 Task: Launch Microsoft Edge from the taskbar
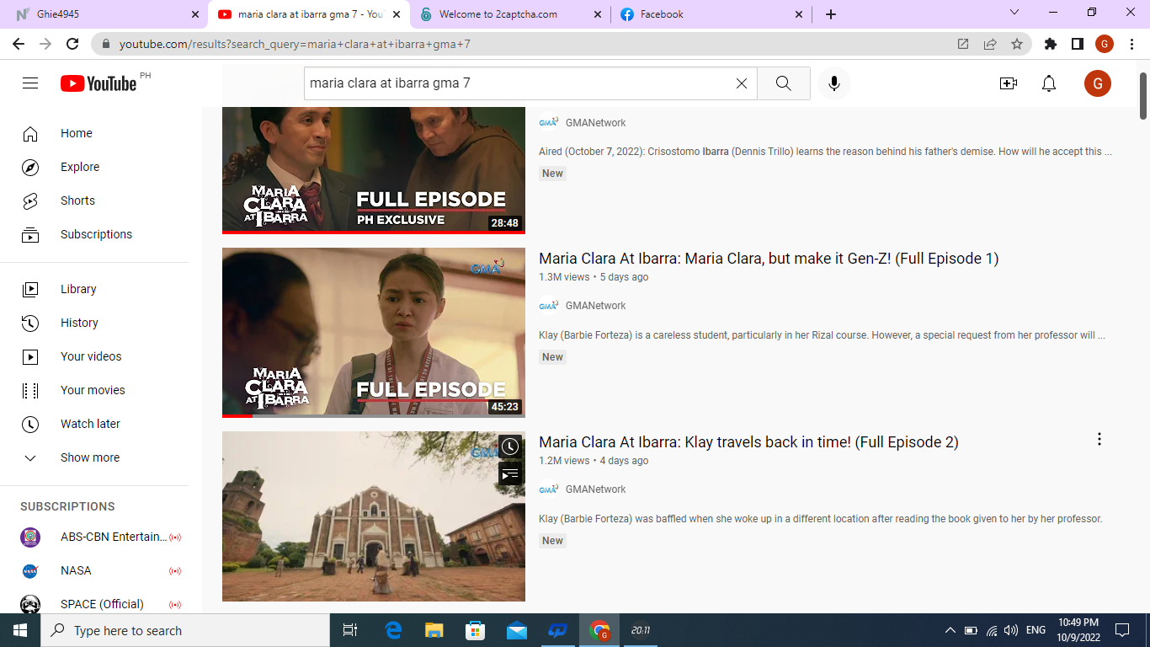coord(393,630)
